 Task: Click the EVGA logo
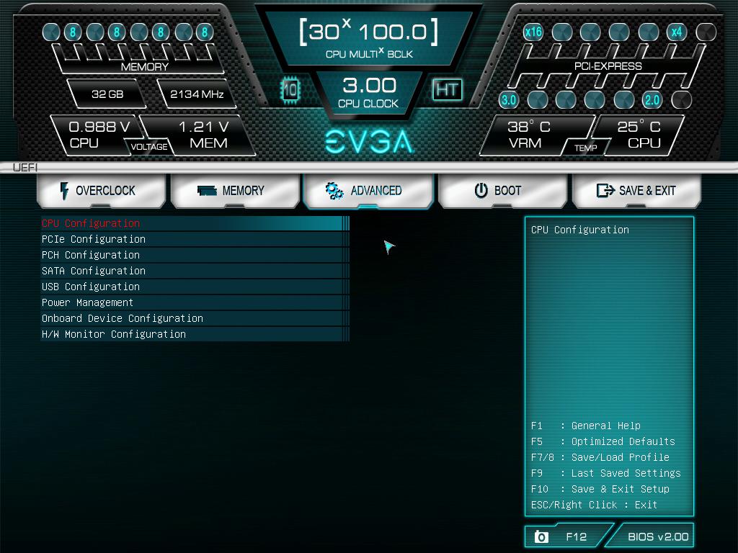(369, 142)
